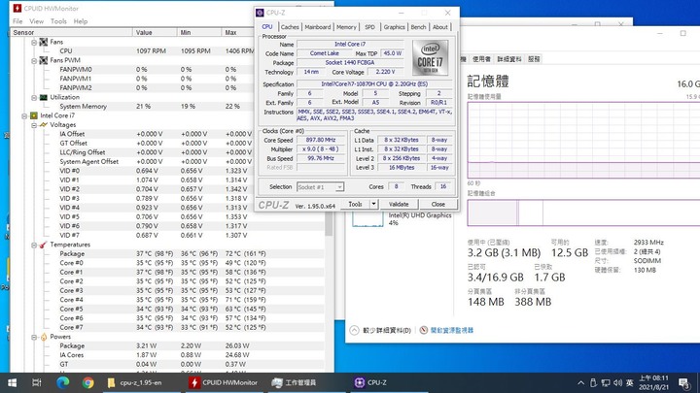Click the Intel Core i7 chip icon
700x393 pixels.
(34, 115)
